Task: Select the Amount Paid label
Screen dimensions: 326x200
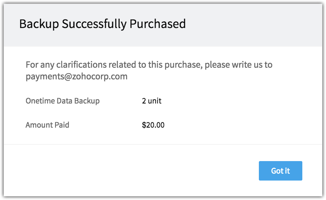Action: coord(47,125)
